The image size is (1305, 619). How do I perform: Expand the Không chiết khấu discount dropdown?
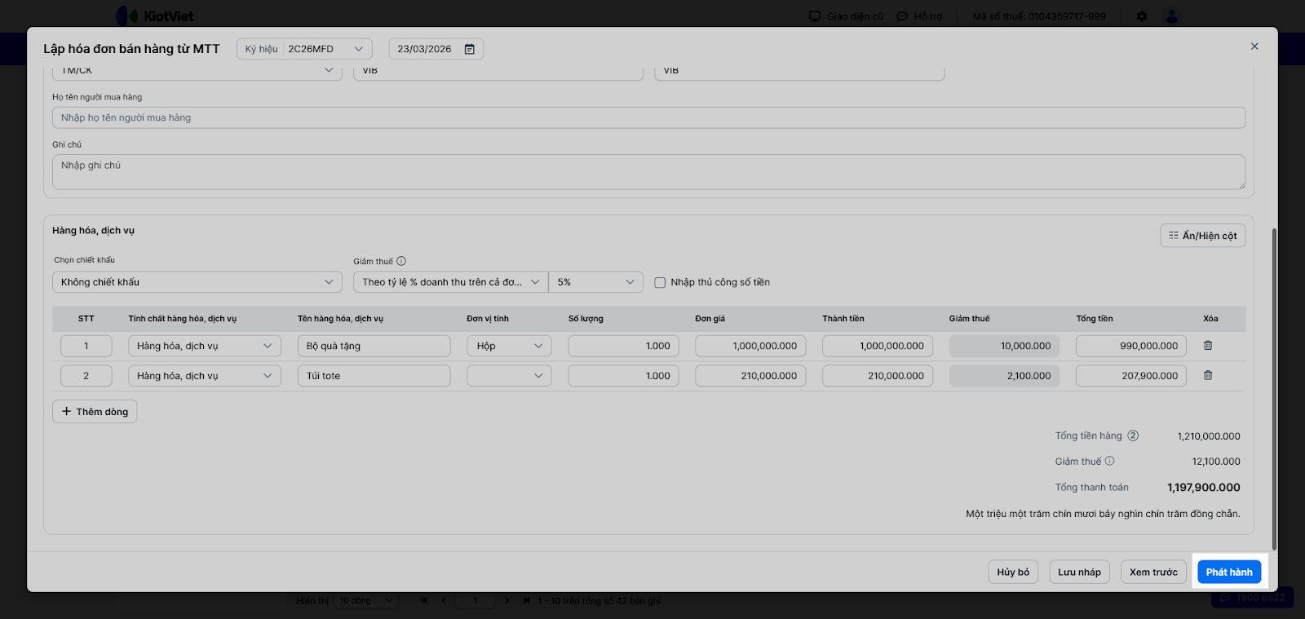[197, 282]
